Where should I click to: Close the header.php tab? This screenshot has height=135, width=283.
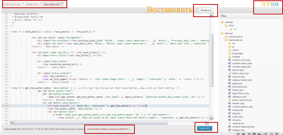40,3
